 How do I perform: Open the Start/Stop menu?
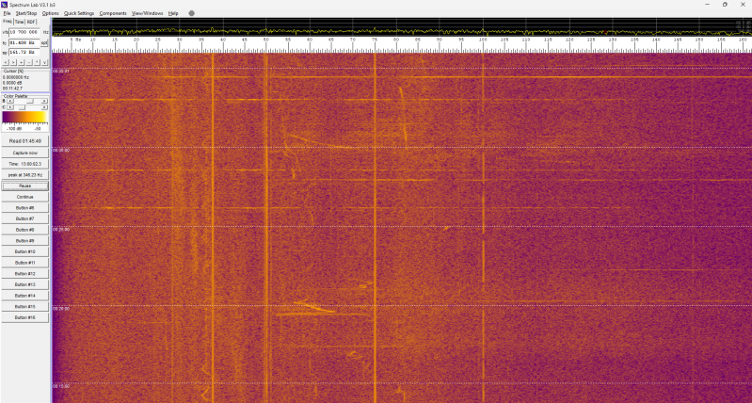[26, 13]
